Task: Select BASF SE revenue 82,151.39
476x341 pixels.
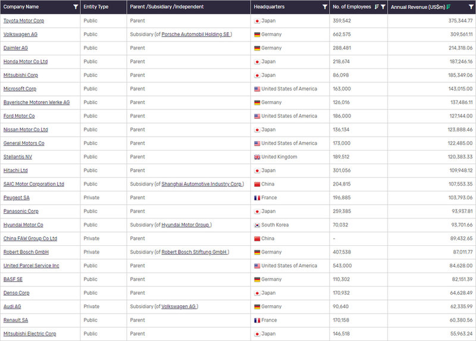Action: 462,279
